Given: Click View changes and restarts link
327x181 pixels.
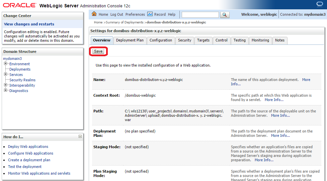Looking at the screenshot, I should click(29, 24).
